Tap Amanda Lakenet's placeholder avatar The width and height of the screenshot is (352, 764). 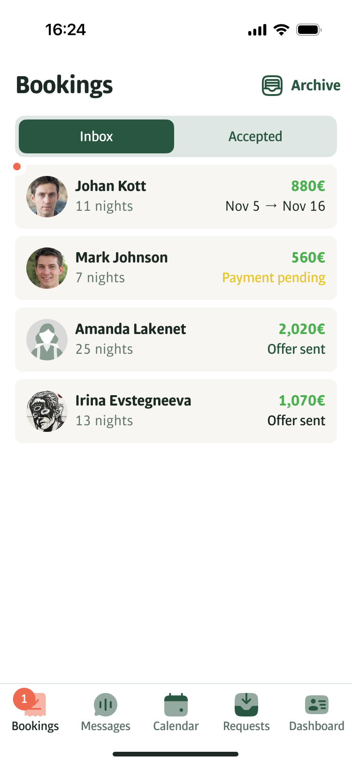(47, 340)
